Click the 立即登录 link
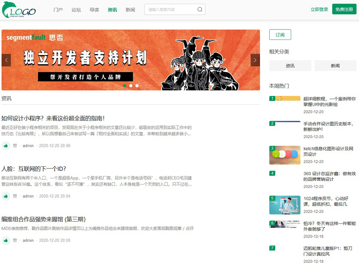The width and height of the screenshot is (359, 263). 319,10
